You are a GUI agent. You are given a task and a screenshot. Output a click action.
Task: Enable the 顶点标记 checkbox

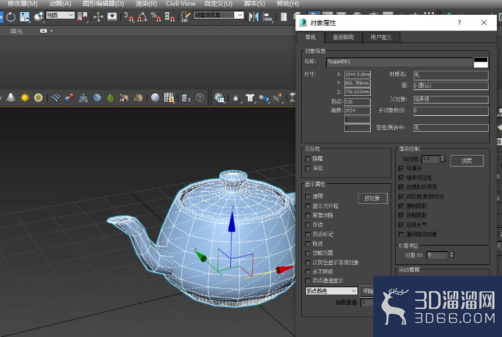(308, 234)
